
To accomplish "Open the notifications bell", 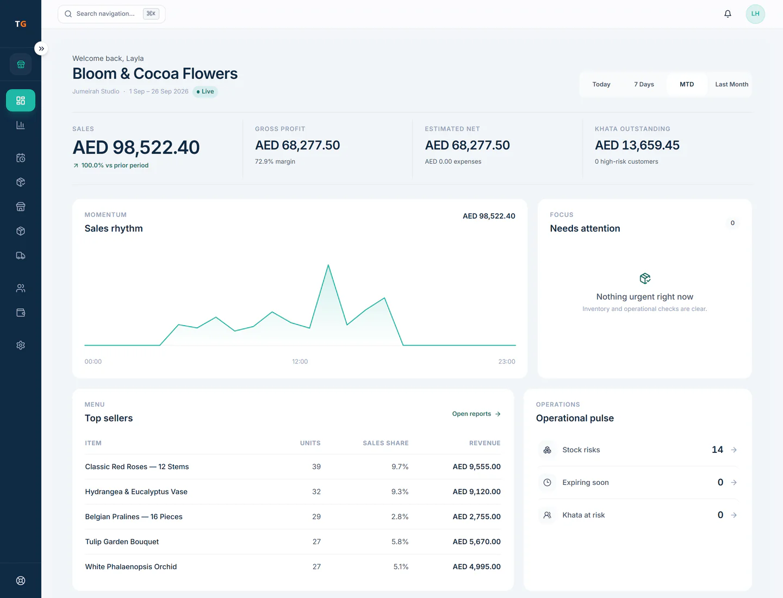I will click(728, 14).
